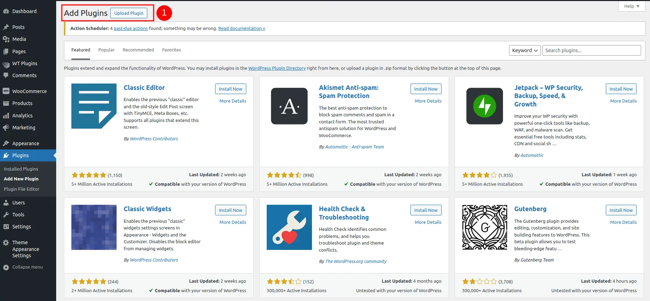Open the past-due actions link
650x301 pixels.
(131, 29)
